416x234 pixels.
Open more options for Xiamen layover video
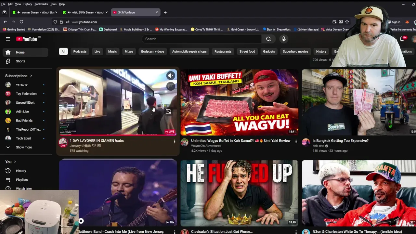tap(175, 141)
